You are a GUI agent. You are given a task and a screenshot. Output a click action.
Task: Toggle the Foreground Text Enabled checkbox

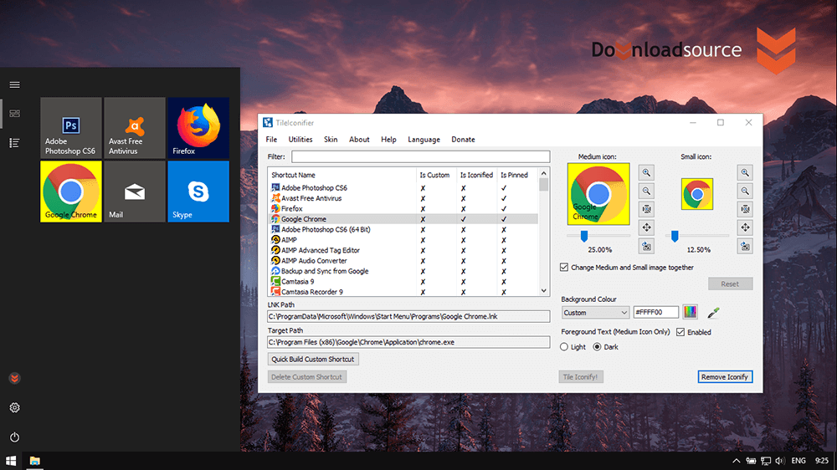680,332
